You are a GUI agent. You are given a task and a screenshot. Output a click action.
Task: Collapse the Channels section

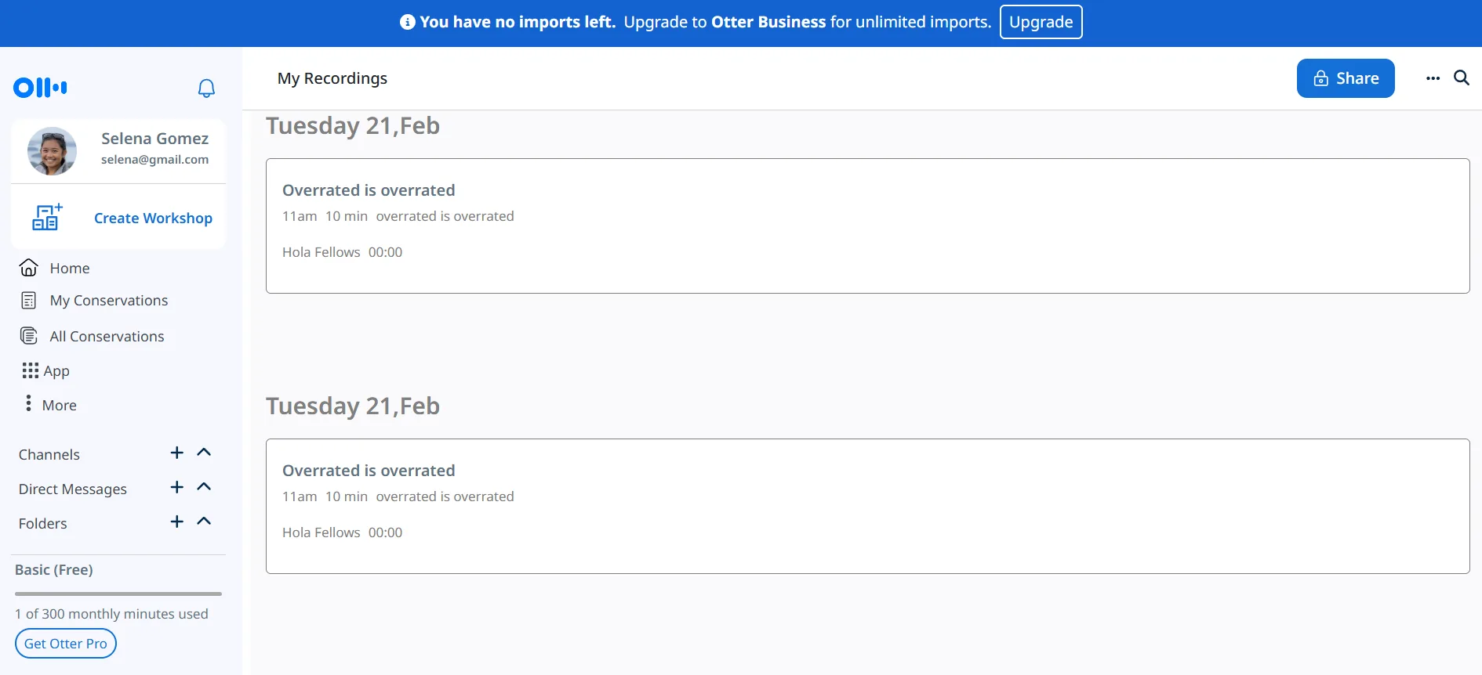[x=204, y=453]
